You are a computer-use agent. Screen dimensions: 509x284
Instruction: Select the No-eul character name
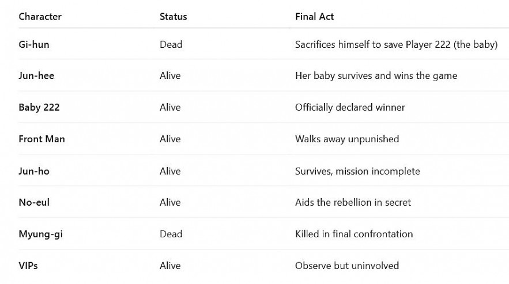(35, 202)
